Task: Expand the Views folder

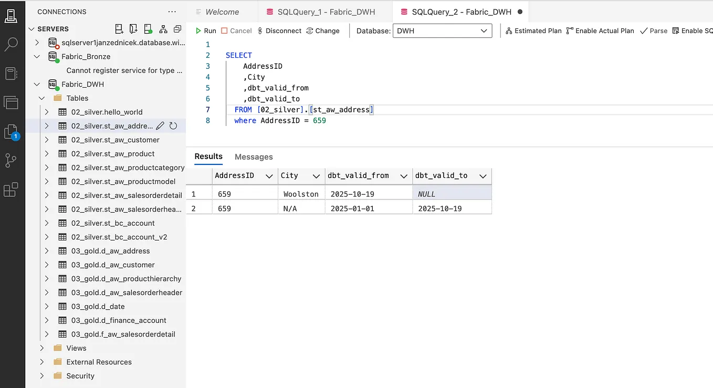Action: [42, 348]
